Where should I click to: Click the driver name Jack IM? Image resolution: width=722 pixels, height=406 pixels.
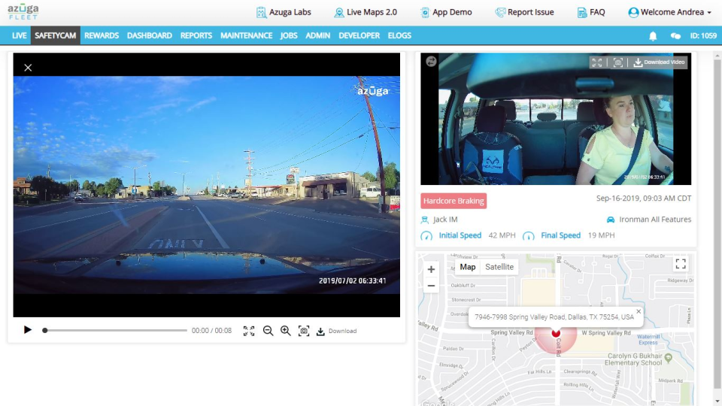pyautogui.click(x=444, y=220)
